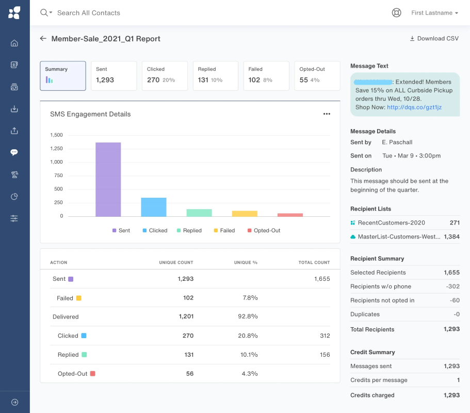This screenshot has height=413, width=470.
Task: Select the Clicked stats tab
Action: point(165,76)
